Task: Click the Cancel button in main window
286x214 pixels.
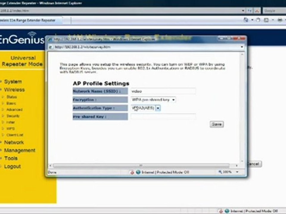Action: [x=254, y=164]
